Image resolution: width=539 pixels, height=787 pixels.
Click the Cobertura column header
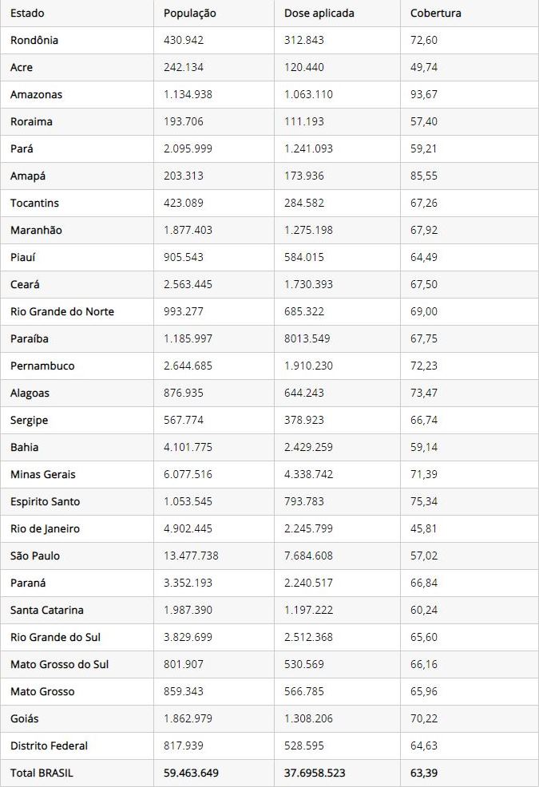point(435,14)
